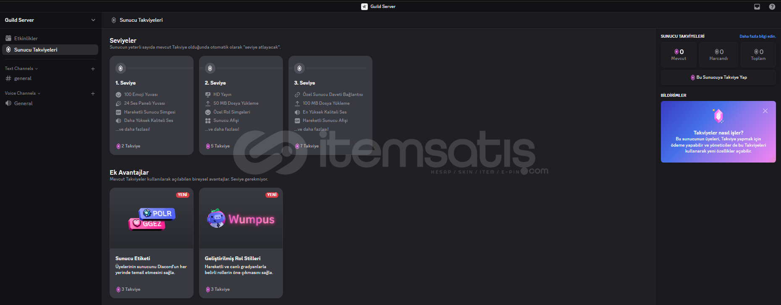Viewport: 781px width, 305px height.
Task: Collapse the Text Channels category
Action: pyautogui.click(x=21, y=68)
